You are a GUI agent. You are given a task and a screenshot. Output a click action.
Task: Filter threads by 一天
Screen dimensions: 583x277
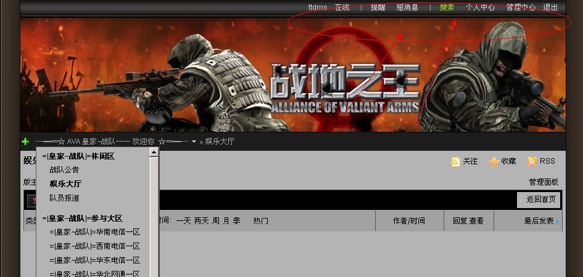183,221
